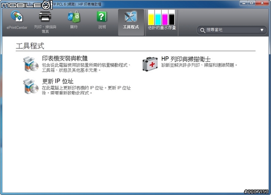Screen dimensions: 271x195
Task: Open the shopping bags 購物 icon
Action: pos(74,17)
